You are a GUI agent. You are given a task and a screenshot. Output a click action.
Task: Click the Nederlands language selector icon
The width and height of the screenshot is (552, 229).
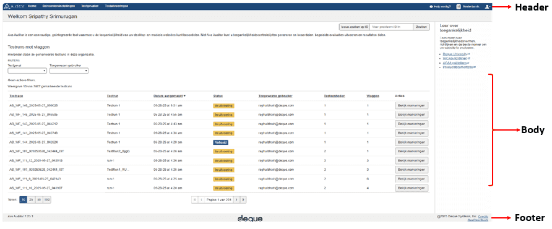click(459, 7)
